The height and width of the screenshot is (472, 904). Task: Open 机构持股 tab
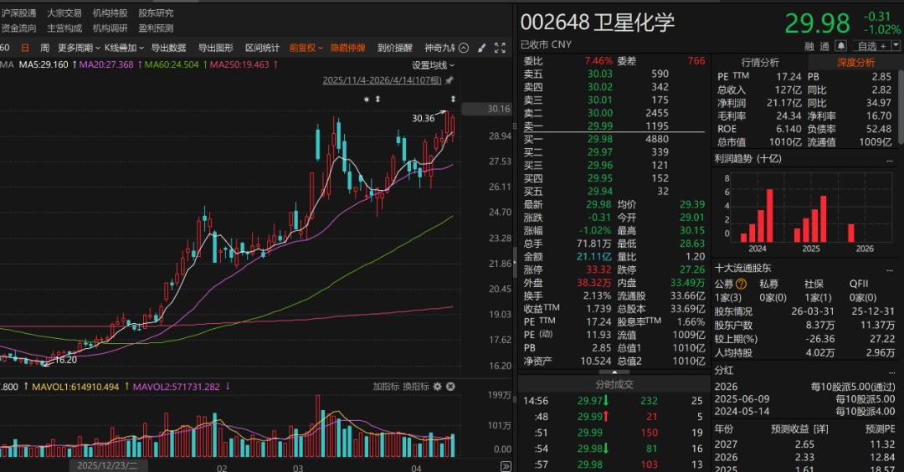click(110, 13)
